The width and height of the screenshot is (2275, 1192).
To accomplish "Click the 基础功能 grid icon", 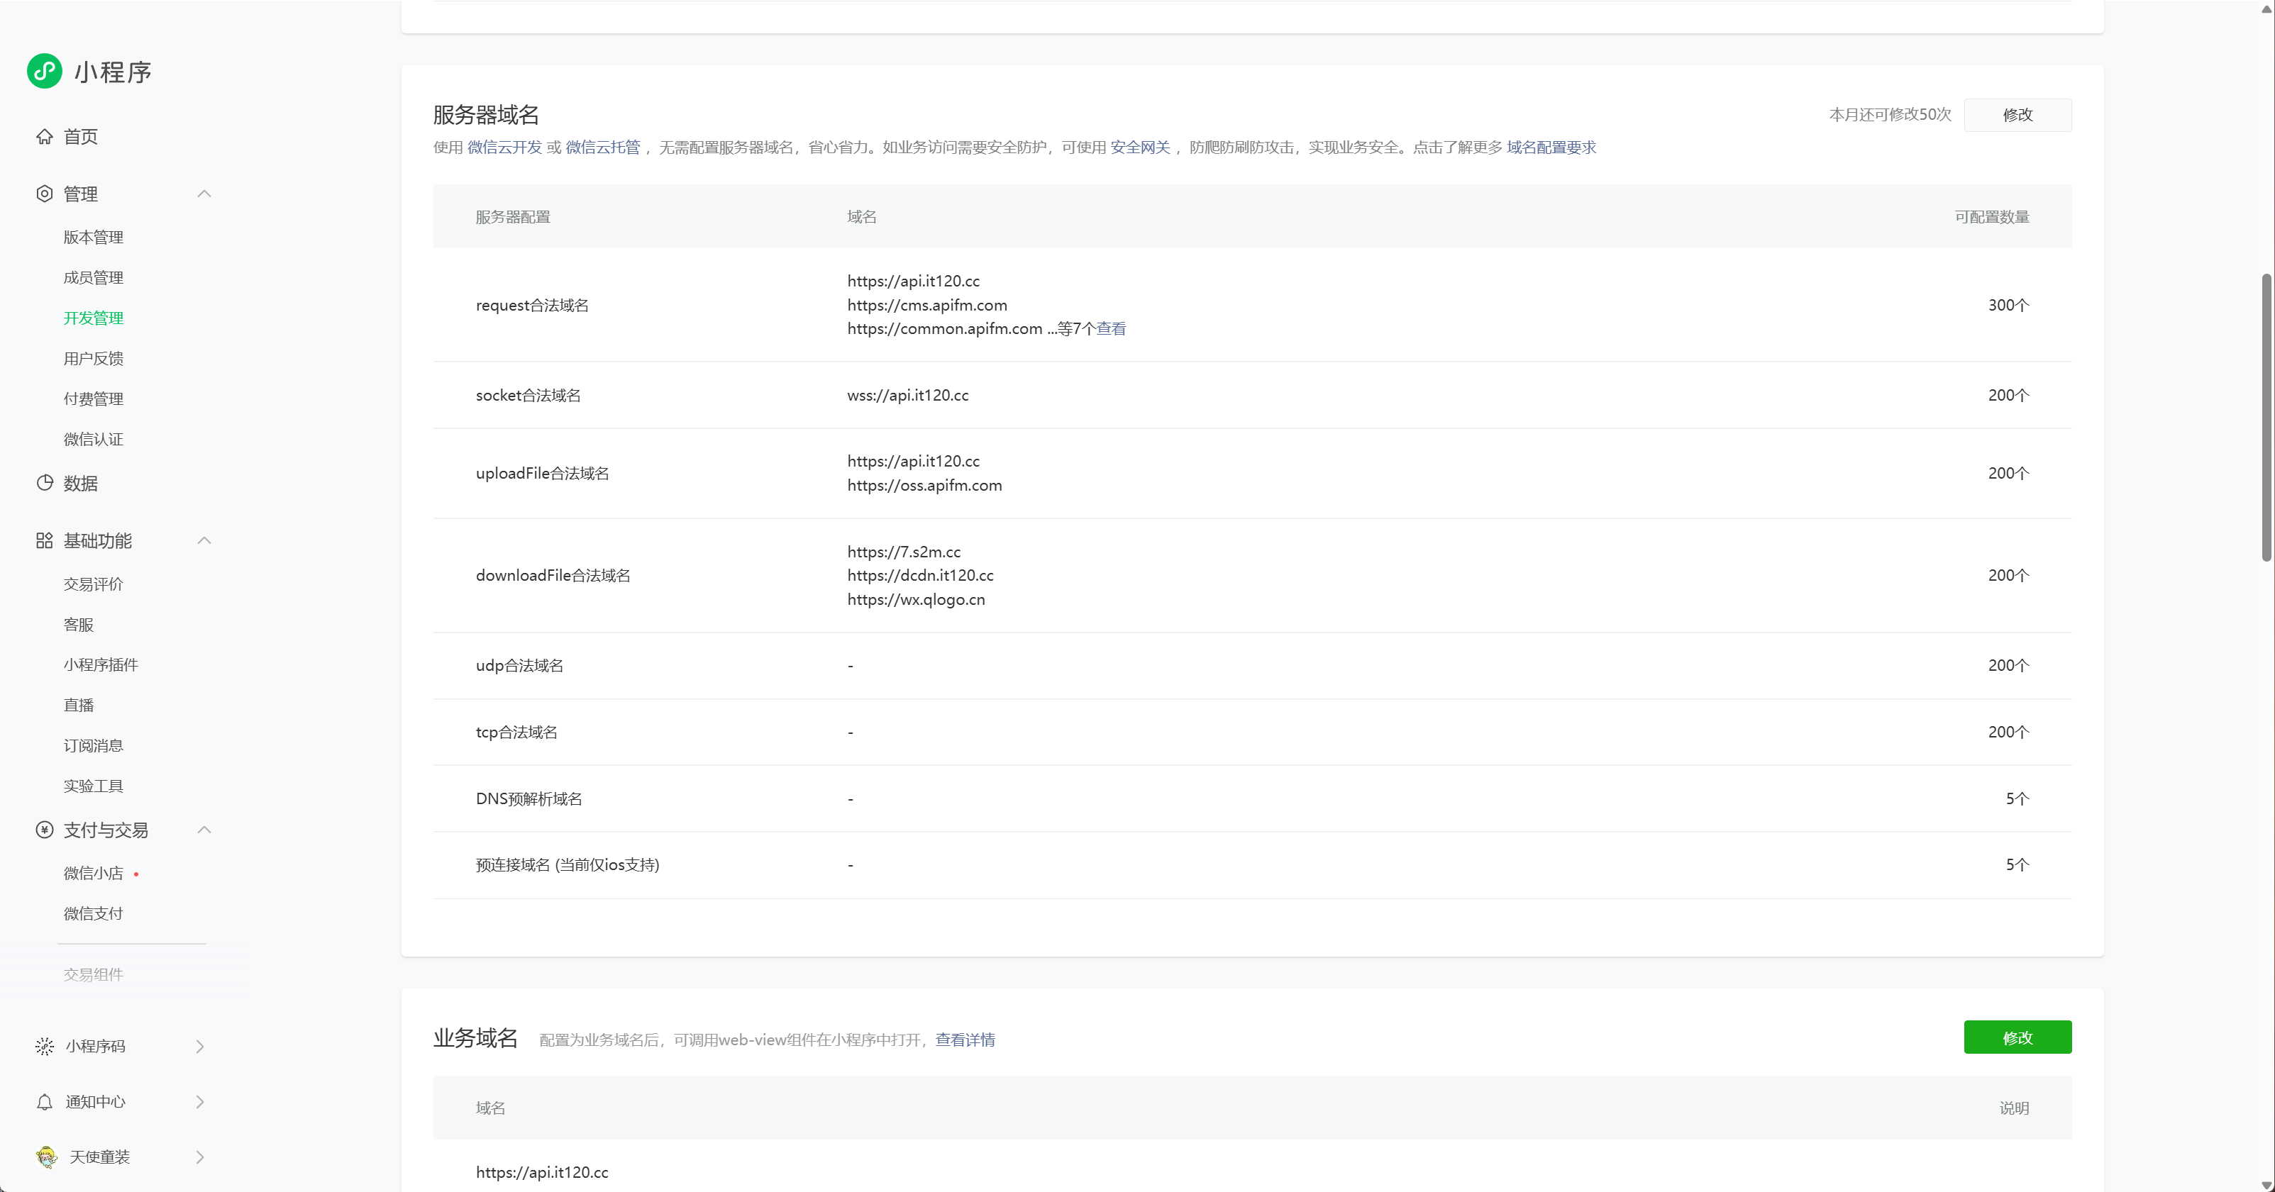I will click(44, 540).
